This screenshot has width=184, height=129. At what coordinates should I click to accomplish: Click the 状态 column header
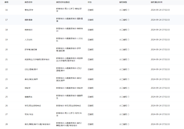point(90,2)
